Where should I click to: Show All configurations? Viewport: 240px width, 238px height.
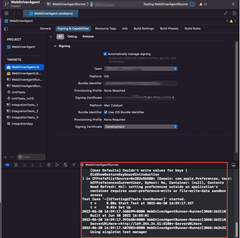[x=60, y=36]
